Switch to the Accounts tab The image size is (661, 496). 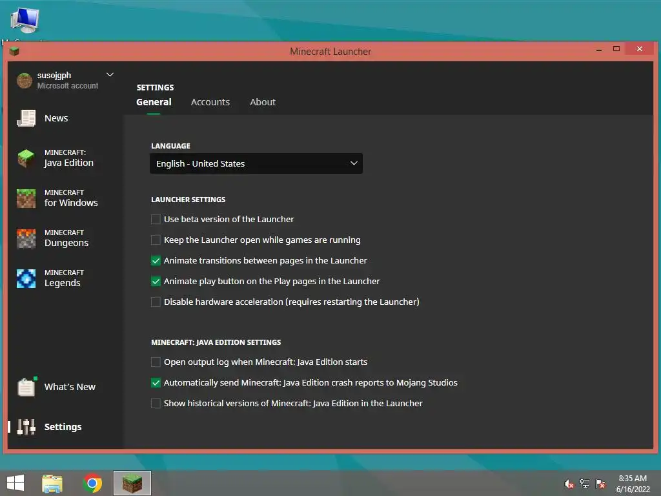pos(210,102)
